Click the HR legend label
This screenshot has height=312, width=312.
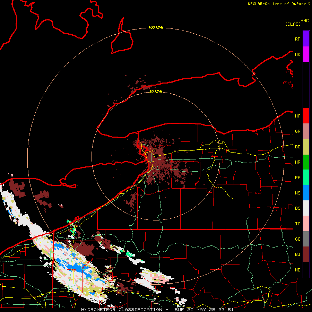[x=297, y=162]
